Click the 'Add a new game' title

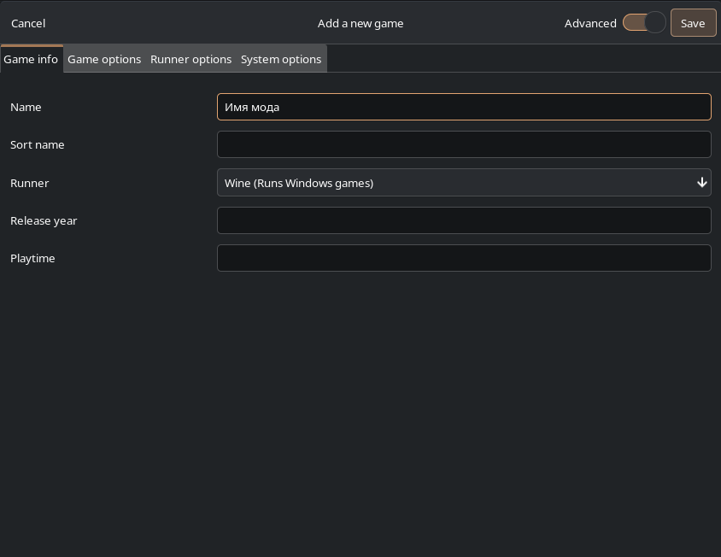(x=360, y=23)
